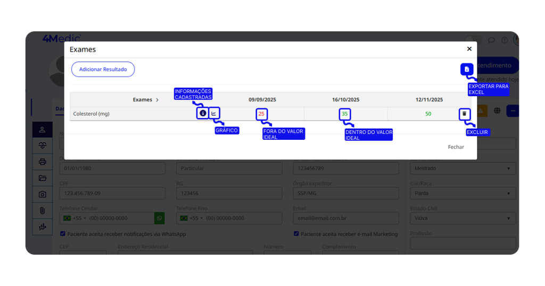This screenshot has width=545, height=286.
Task: Open the Estado Civil dropdown showing Viúva
Action: coord(462,218)
